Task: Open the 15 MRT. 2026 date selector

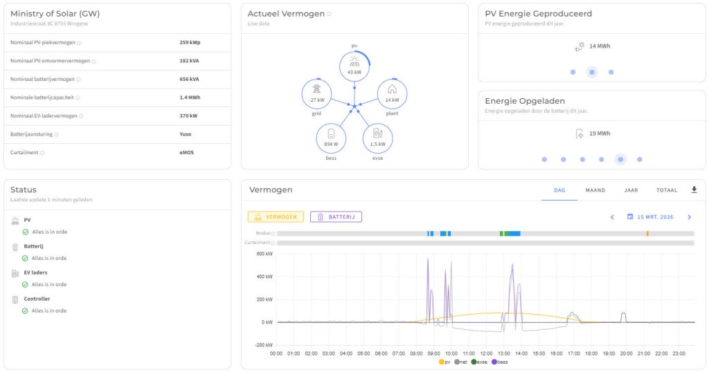Action: tap(650, 216)
